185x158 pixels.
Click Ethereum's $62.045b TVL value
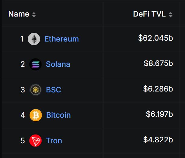coord(155,38)
